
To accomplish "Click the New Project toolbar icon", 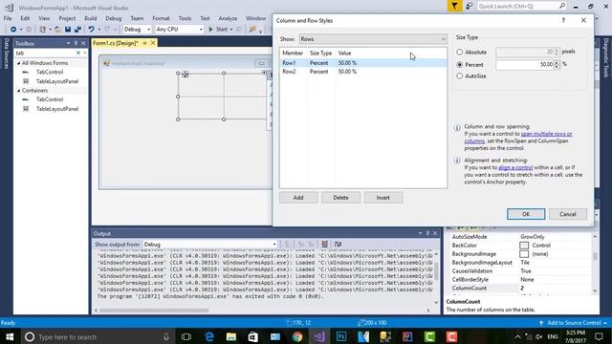I will tap(42, 30).
